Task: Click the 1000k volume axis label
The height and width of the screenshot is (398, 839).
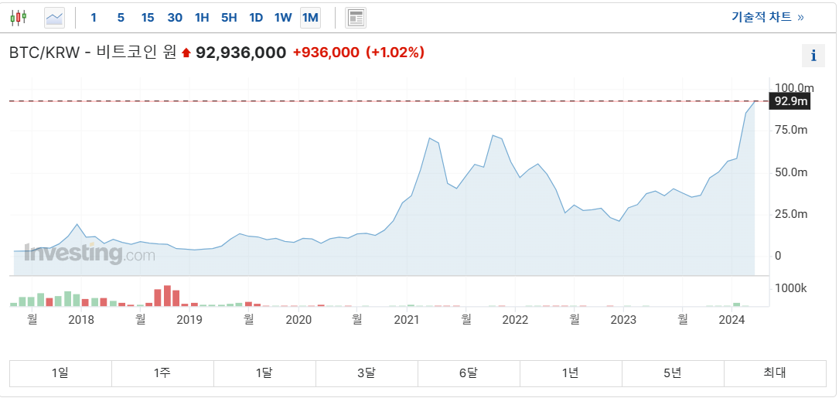Action: point(791,289)
